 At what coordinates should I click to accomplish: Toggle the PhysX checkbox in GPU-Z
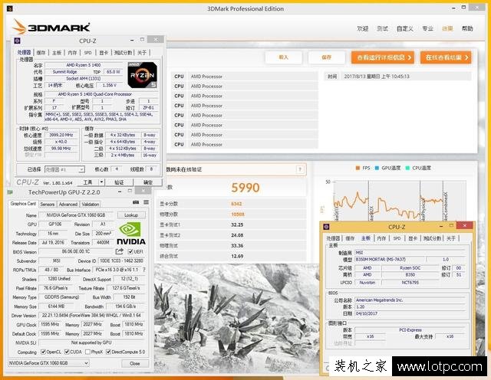87,352
